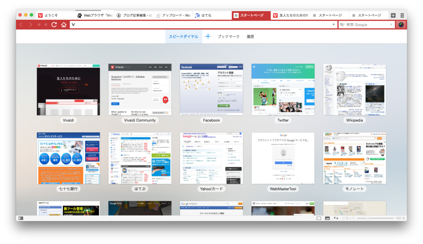Go back with the back arrow
Screen dimensions: 423x244
[21, 25]
